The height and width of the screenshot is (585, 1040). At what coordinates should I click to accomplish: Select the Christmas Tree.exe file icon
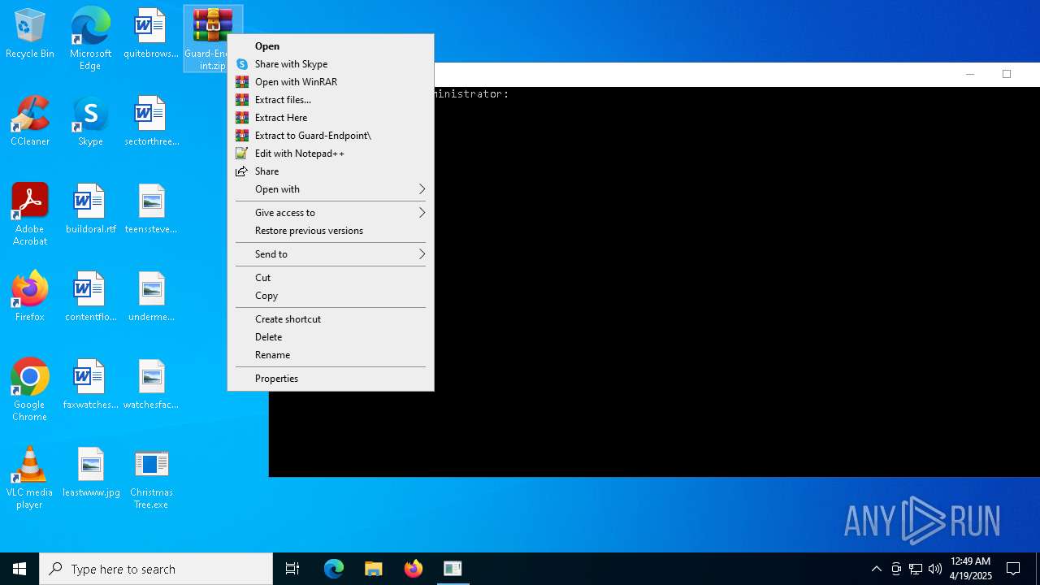click(151, 479)
